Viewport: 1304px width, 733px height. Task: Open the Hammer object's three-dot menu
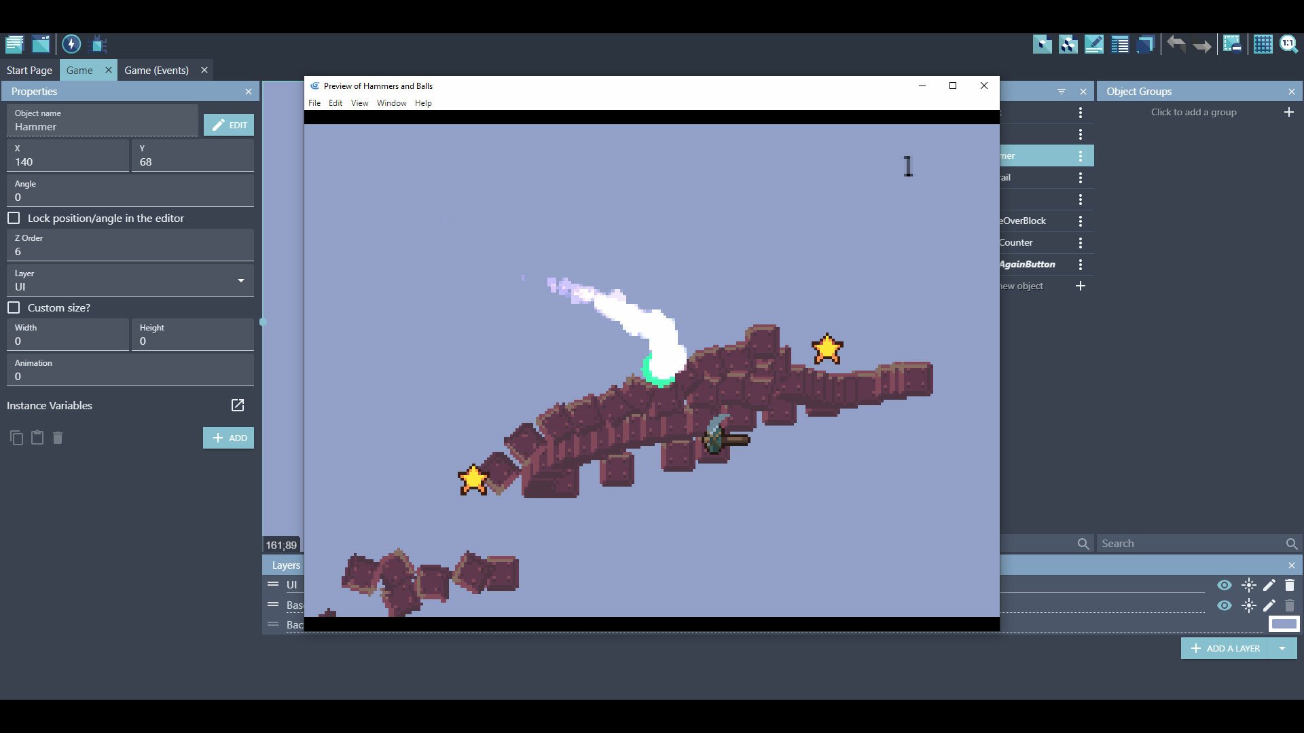[1081, 155]
